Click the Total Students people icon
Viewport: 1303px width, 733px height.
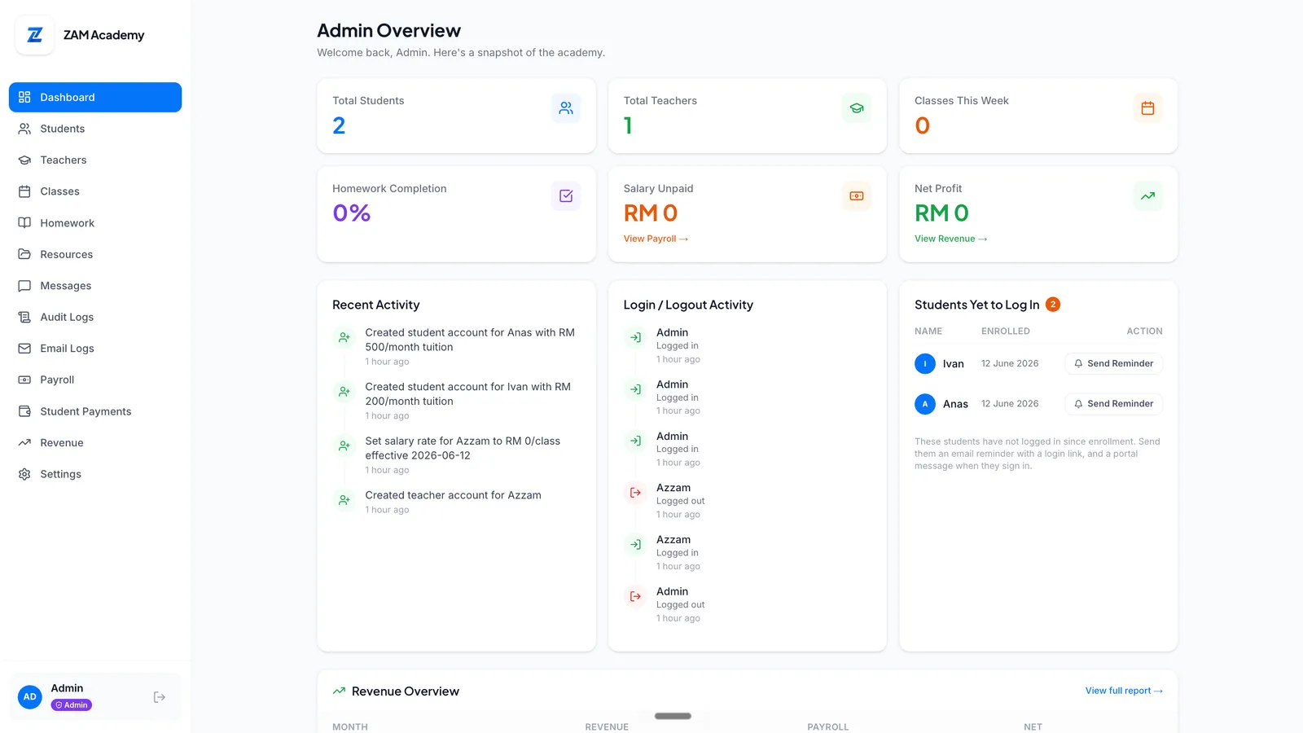[x=566, y=108]
